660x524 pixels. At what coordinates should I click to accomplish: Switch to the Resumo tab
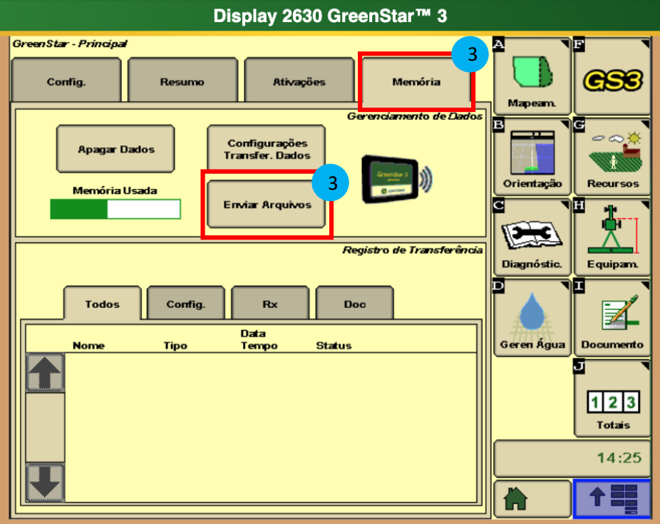coord(182,81)
